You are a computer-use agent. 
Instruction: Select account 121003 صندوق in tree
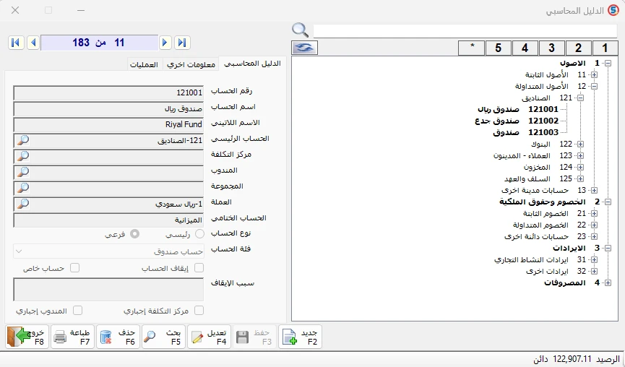click(x=526, y=132)
